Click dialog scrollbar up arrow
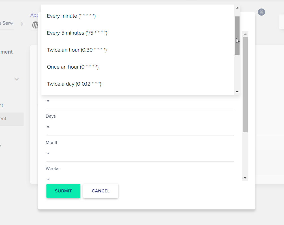Image resolution: width=284 pixels, height=225 pixels. 245,34
